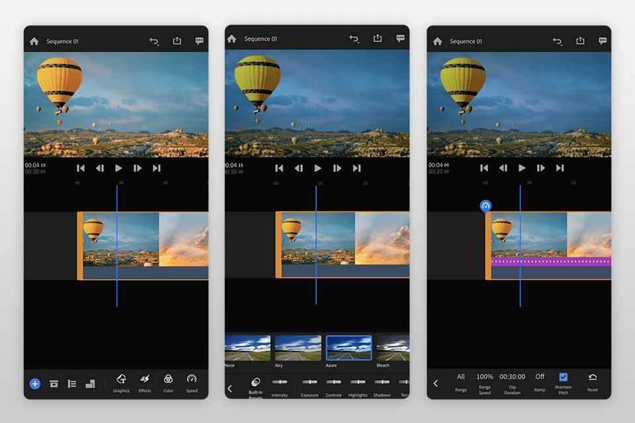635x423 pixels.
Task: Open the Speed tool
Action: tap(192, 383)
